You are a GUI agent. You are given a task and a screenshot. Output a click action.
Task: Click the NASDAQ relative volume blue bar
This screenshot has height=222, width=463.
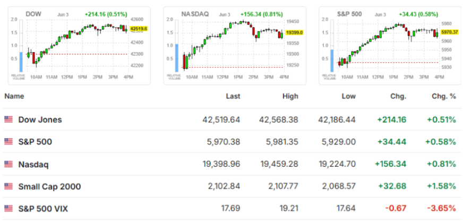(x=177, y=58)
